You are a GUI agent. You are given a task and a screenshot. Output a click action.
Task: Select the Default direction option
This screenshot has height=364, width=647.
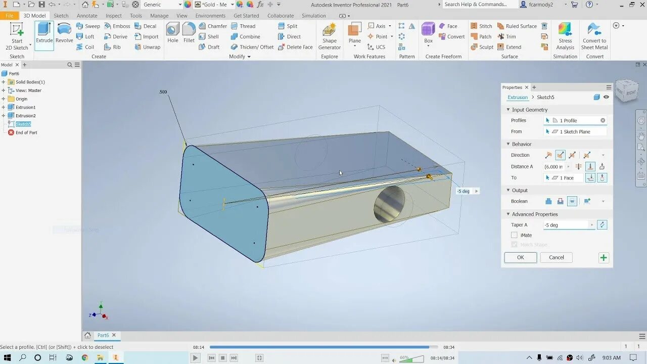click(548, 155)
